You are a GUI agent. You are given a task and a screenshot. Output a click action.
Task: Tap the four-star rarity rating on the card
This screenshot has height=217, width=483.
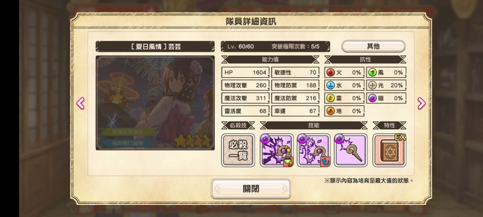(x=193, y=141)
